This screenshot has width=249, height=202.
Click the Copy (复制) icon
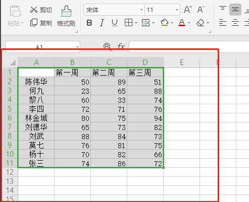coord(34,23)
